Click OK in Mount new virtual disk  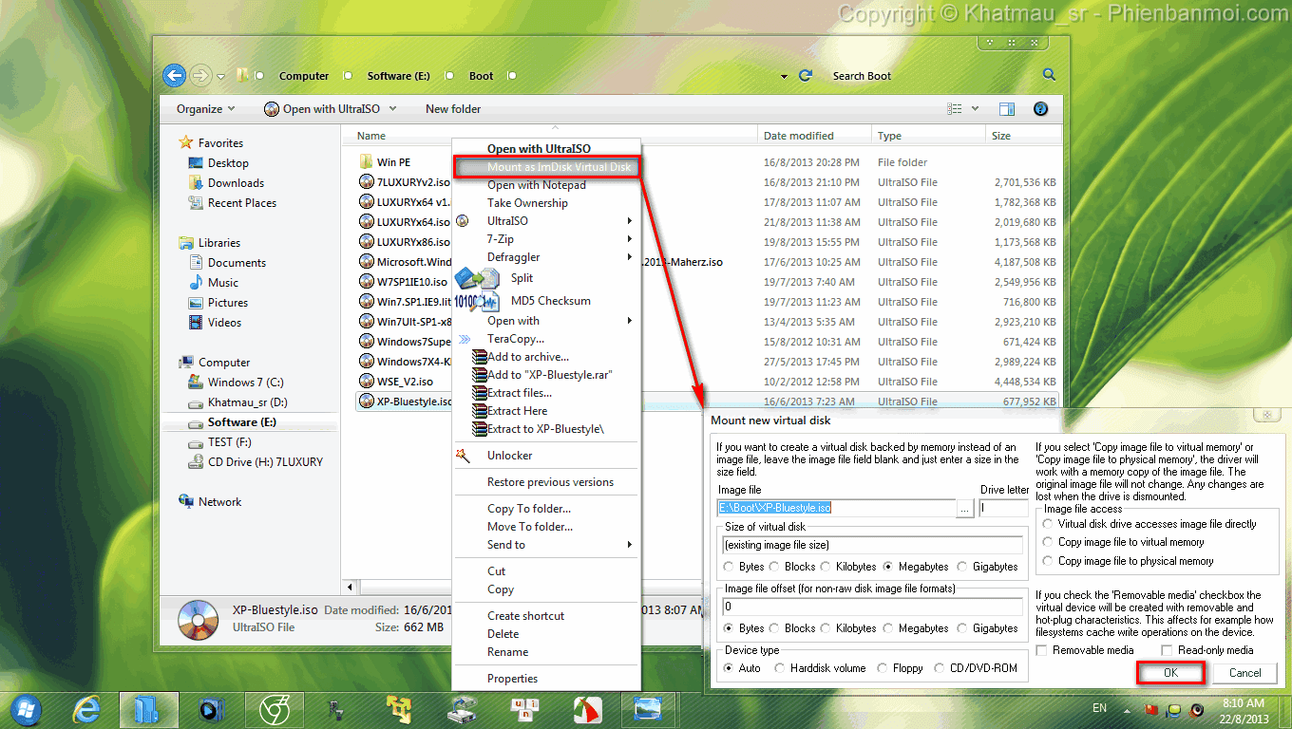pyautogui.click(x=1170, y=673)
